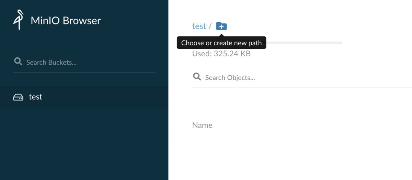Click the MinIO Browser title text

66,20
